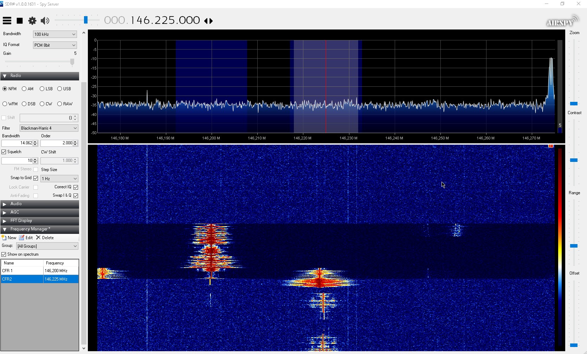Click the frequency step arrows icon
Viewport: 587px width, 354px height.
[x=208, y=21]
